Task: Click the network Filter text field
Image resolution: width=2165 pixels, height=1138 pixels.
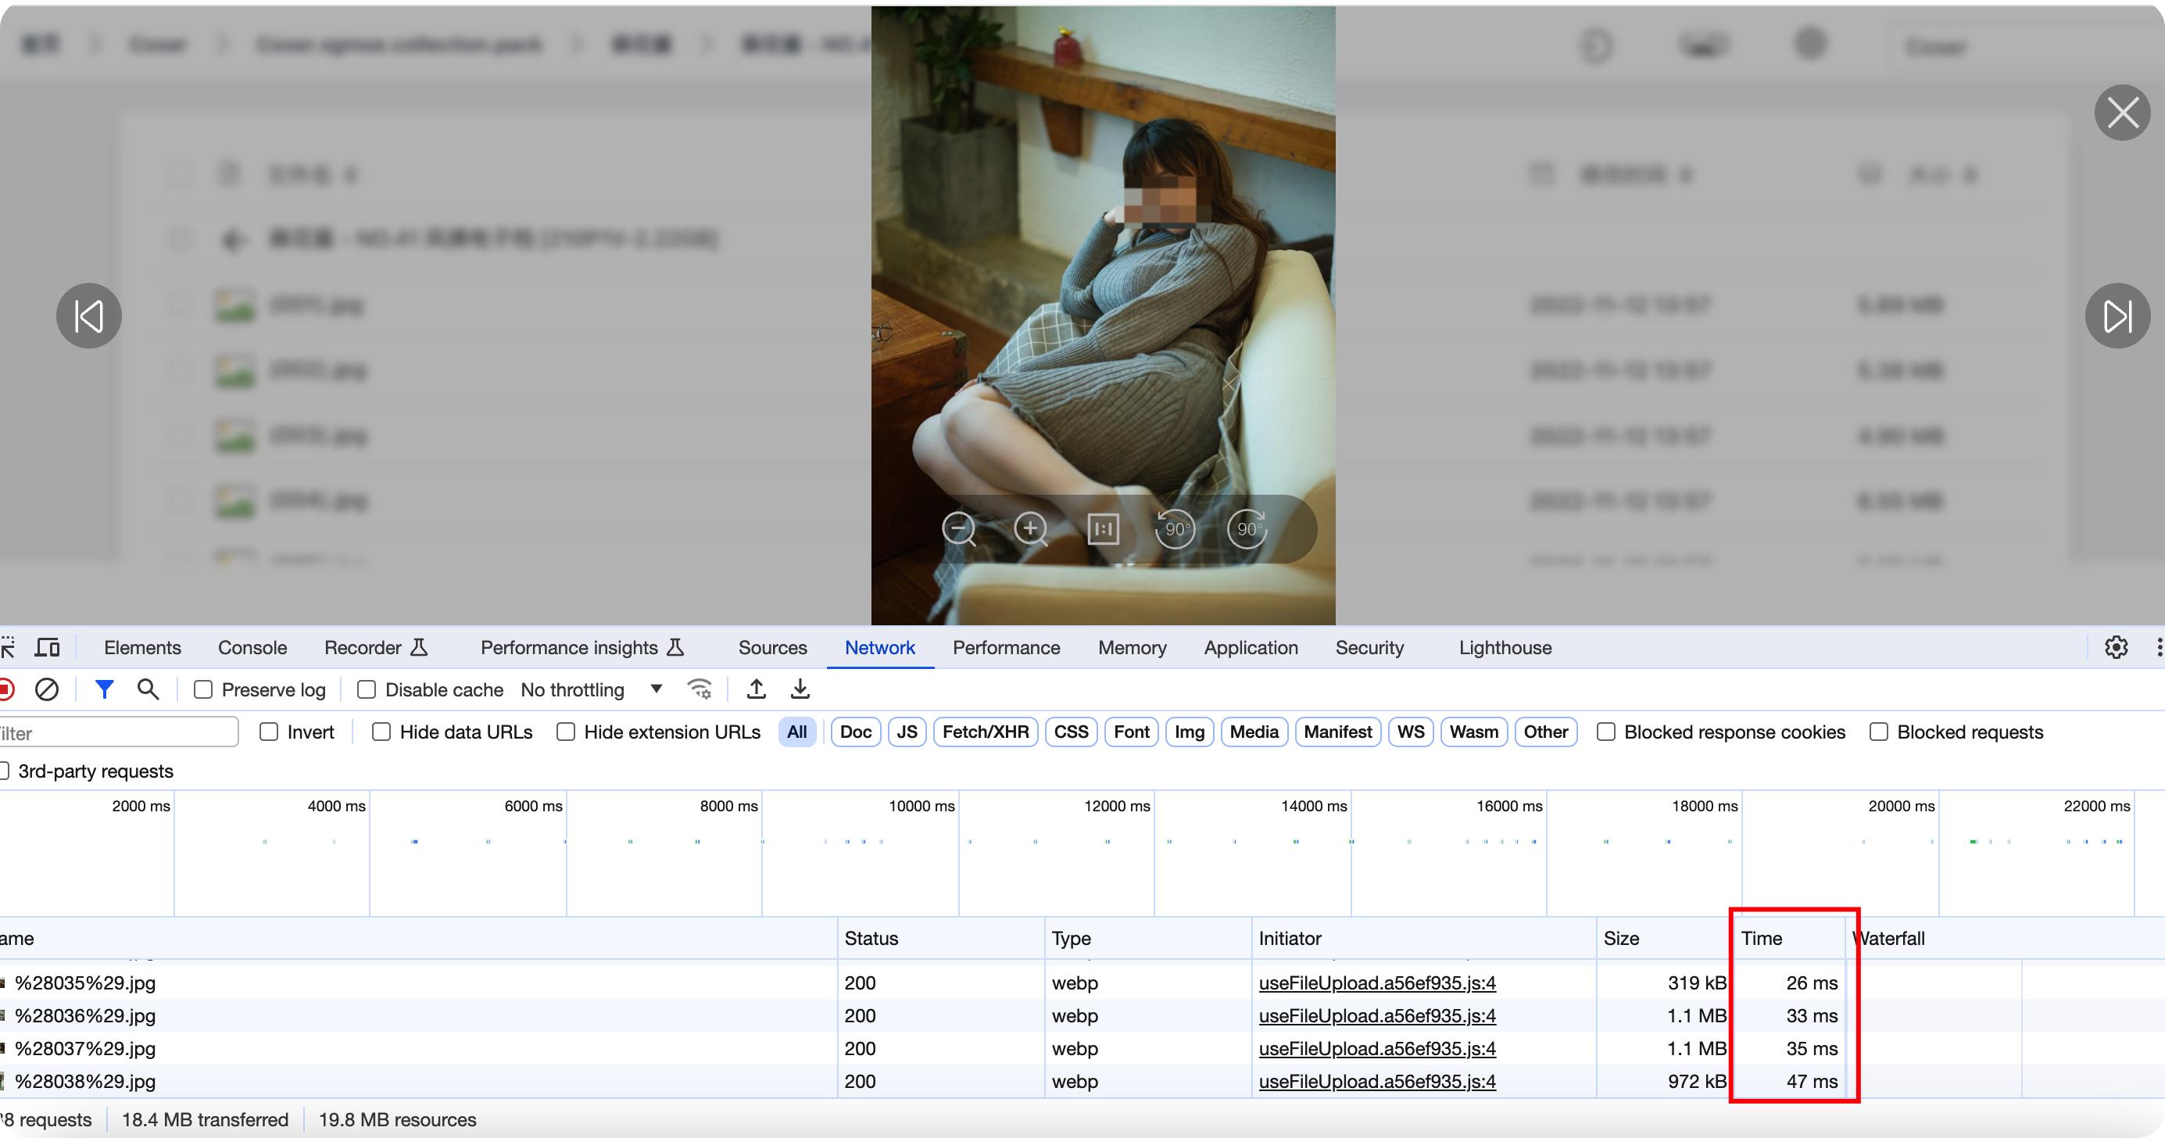Action: (118, 733)
